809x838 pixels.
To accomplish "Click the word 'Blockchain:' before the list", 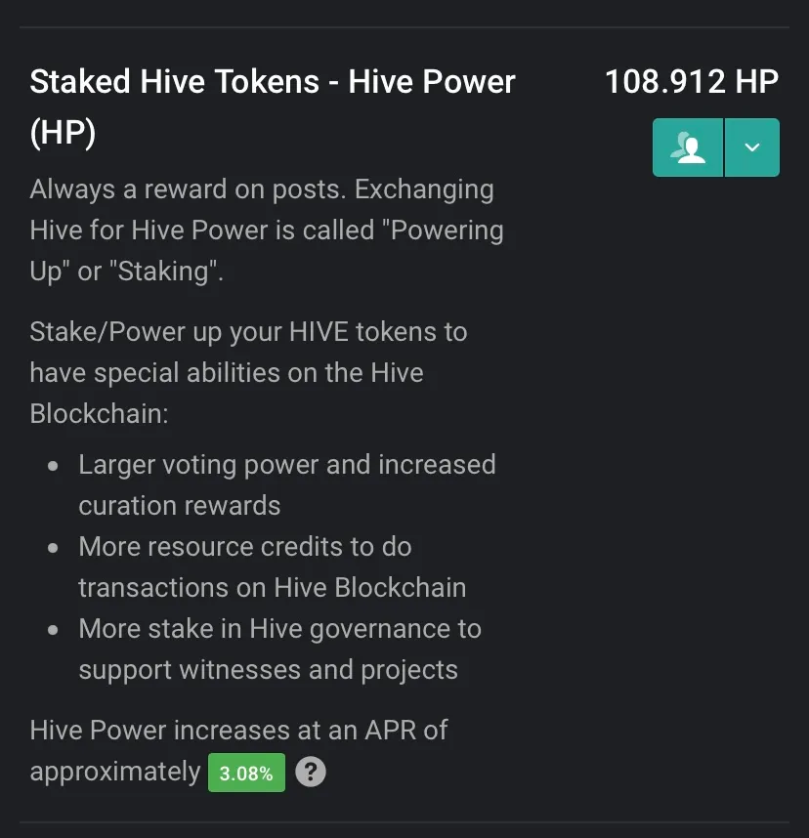I will coord(99,414).
